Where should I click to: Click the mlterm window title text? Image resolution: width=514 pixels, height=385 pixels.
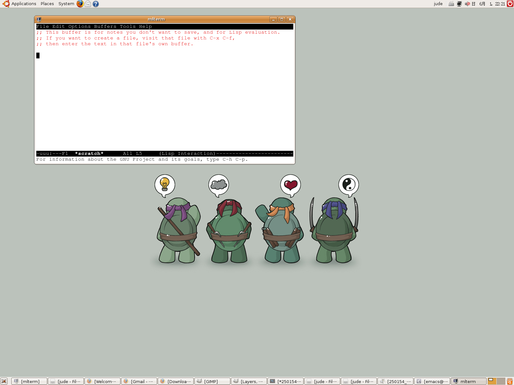pyautogui.click(x=156, y=19)
